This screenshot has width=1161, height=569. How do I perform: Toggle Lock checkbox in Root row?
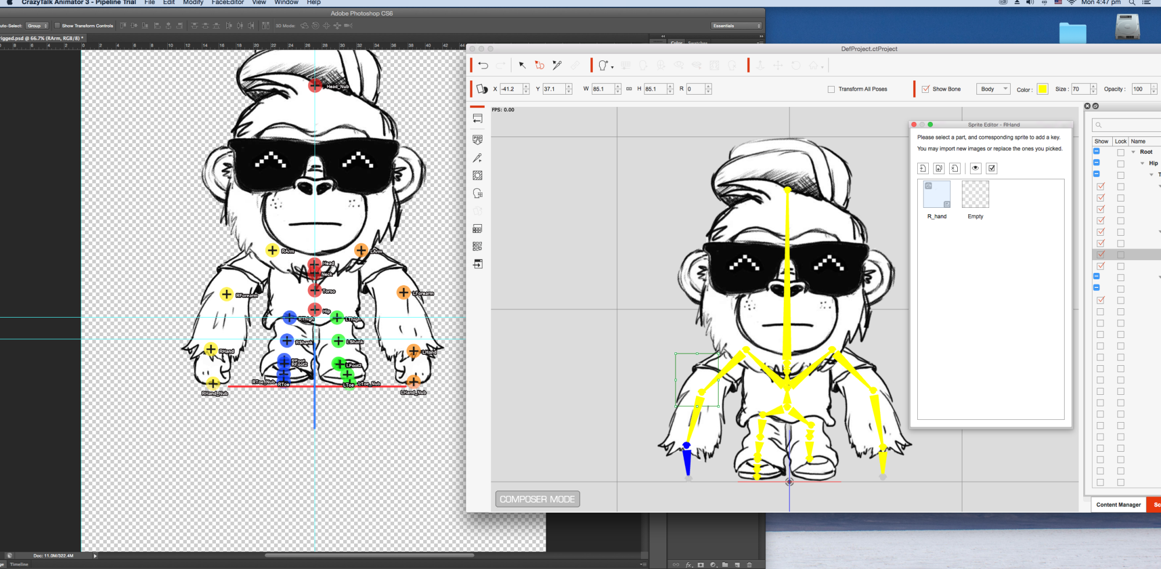1121,152
